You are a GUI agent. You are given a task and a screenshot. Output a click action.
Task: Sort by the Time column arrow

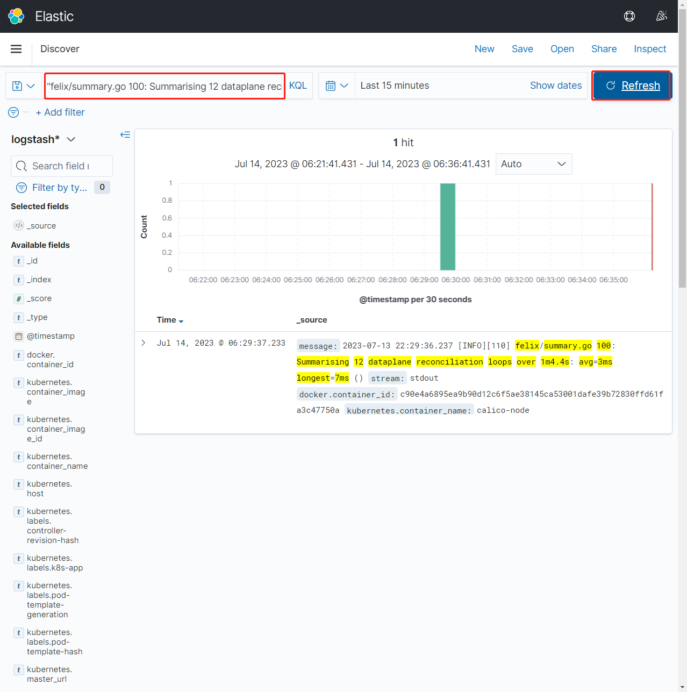181,321
